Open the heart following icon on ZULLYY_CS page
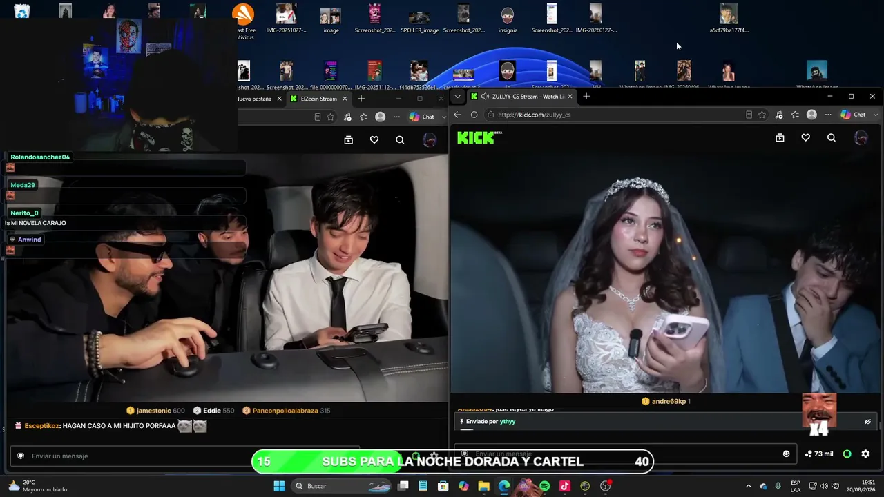Image resolution: width=884 pixels, height=497 pixels. click(805, 138)
